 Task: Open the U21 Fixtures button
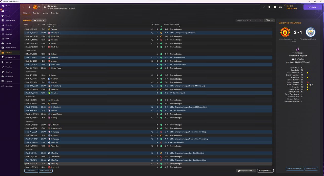[x=31, y=171]
